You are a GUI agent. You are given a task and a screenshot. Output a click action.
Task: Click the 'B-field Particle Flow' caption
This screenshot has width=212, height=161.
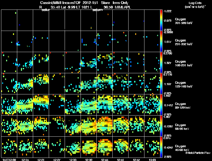point(198,153)
